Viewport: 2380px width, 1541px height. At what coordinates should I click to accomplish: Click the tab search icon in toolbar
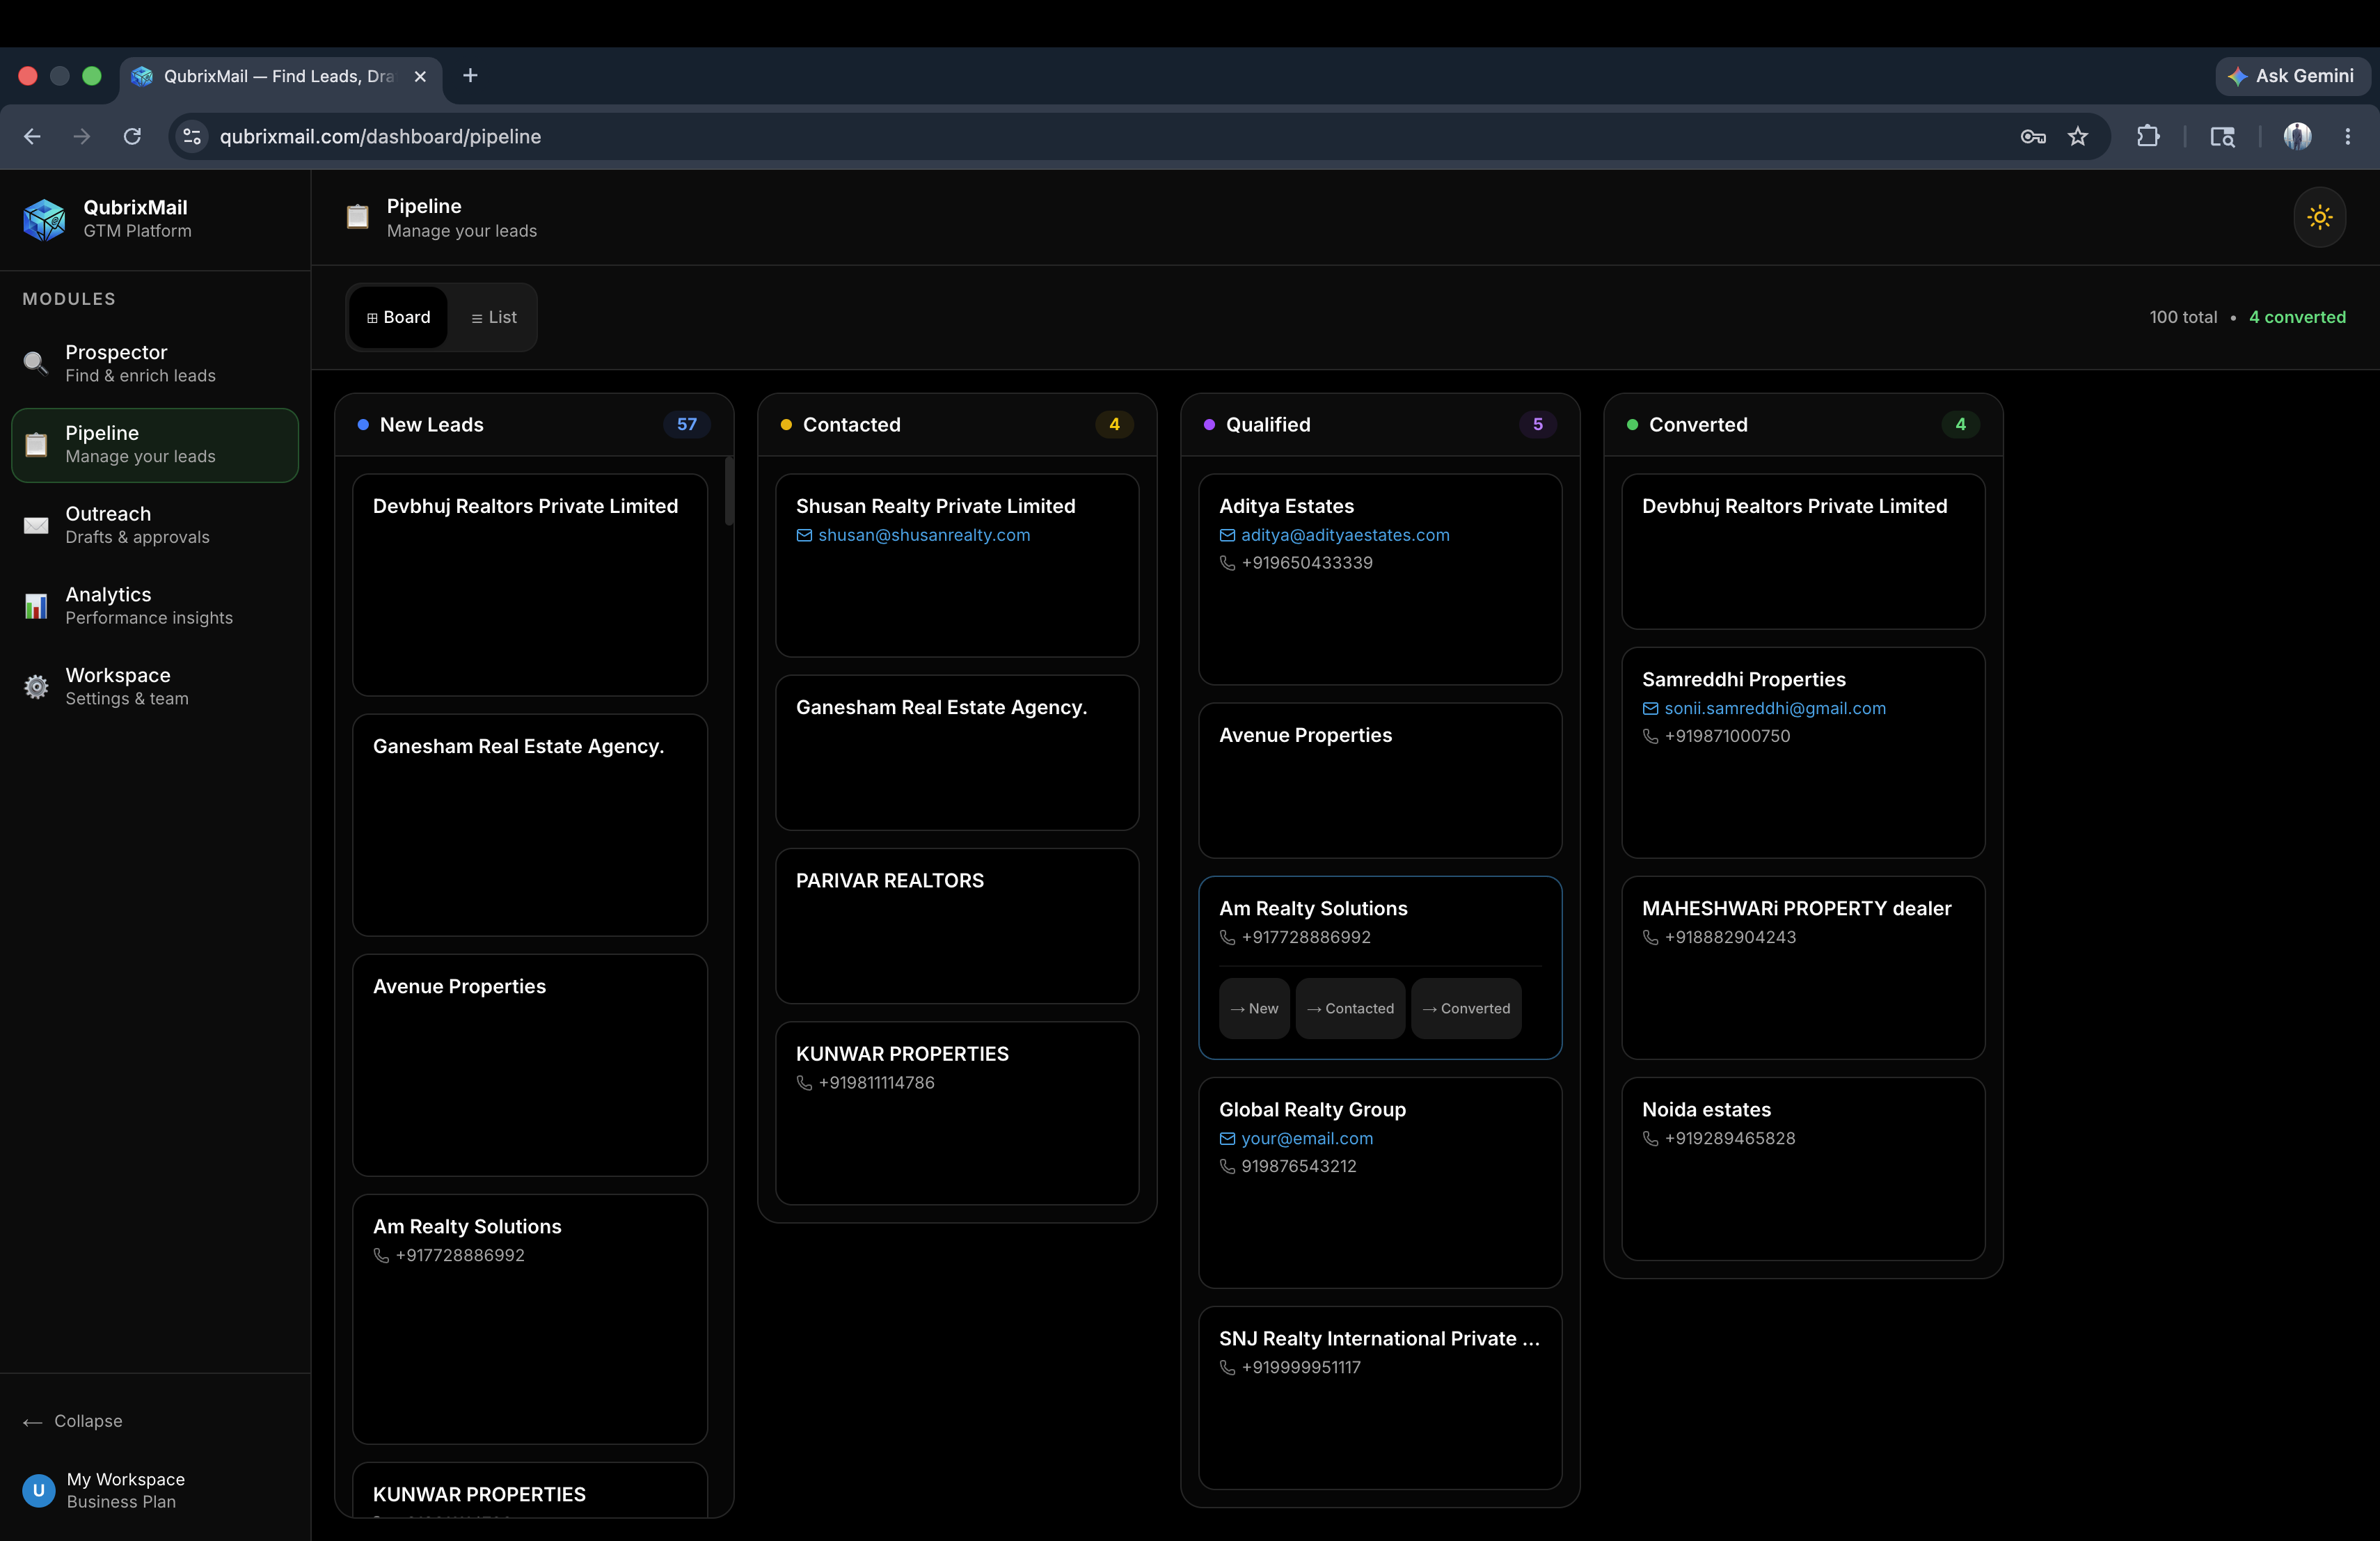(2222, 136)
